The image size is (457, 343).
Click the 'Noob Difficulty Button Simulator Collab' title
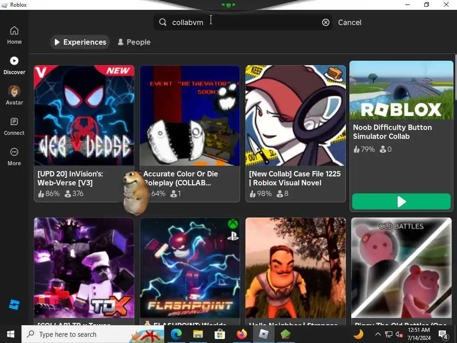pyautogui.click(x=392, y=132)
